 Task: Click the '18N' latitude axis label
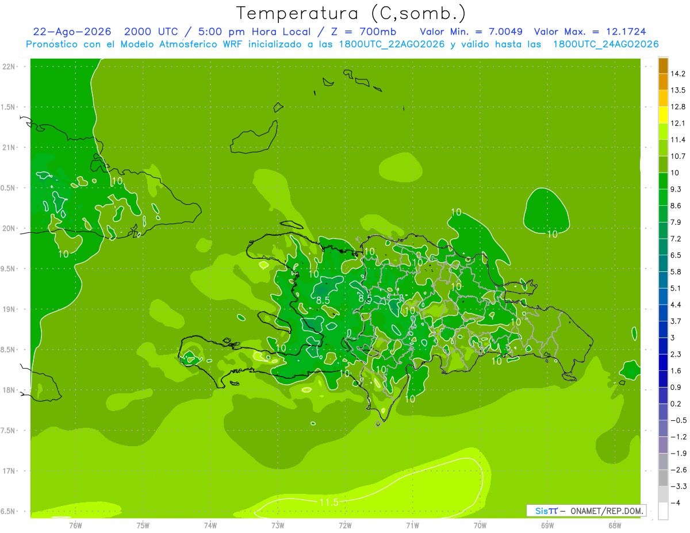click(8, 390)
